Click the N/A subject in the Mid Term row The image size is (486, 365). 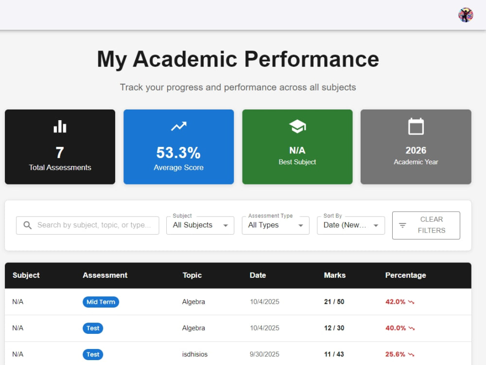(x=17, y=302)
